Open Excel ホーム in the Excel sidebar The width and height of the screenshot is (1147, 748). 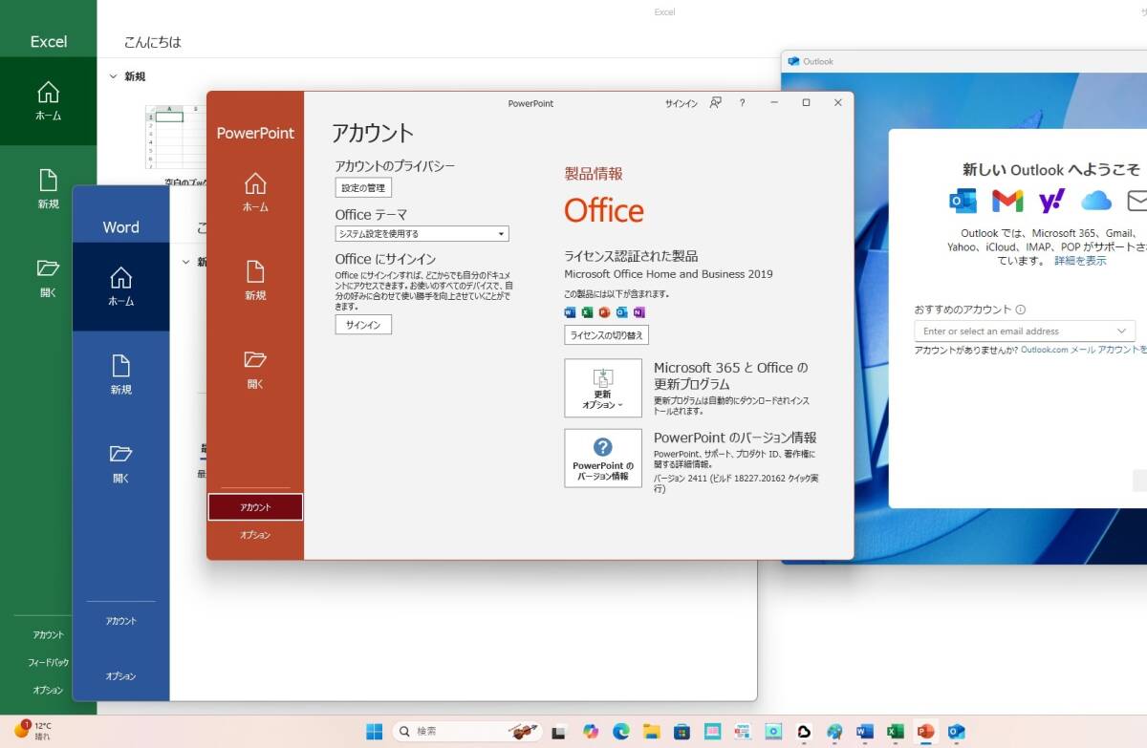pos(48,101)
